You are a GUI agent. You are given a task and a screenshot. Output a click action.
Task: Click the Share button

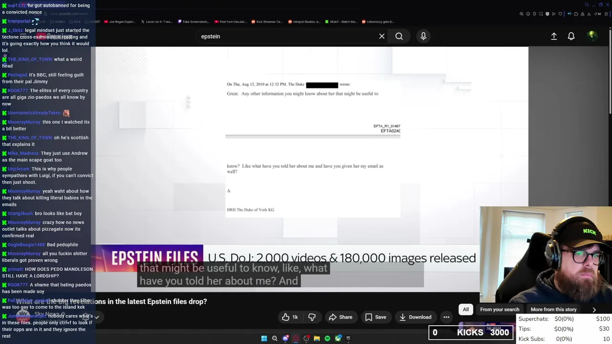coord(340,317)
